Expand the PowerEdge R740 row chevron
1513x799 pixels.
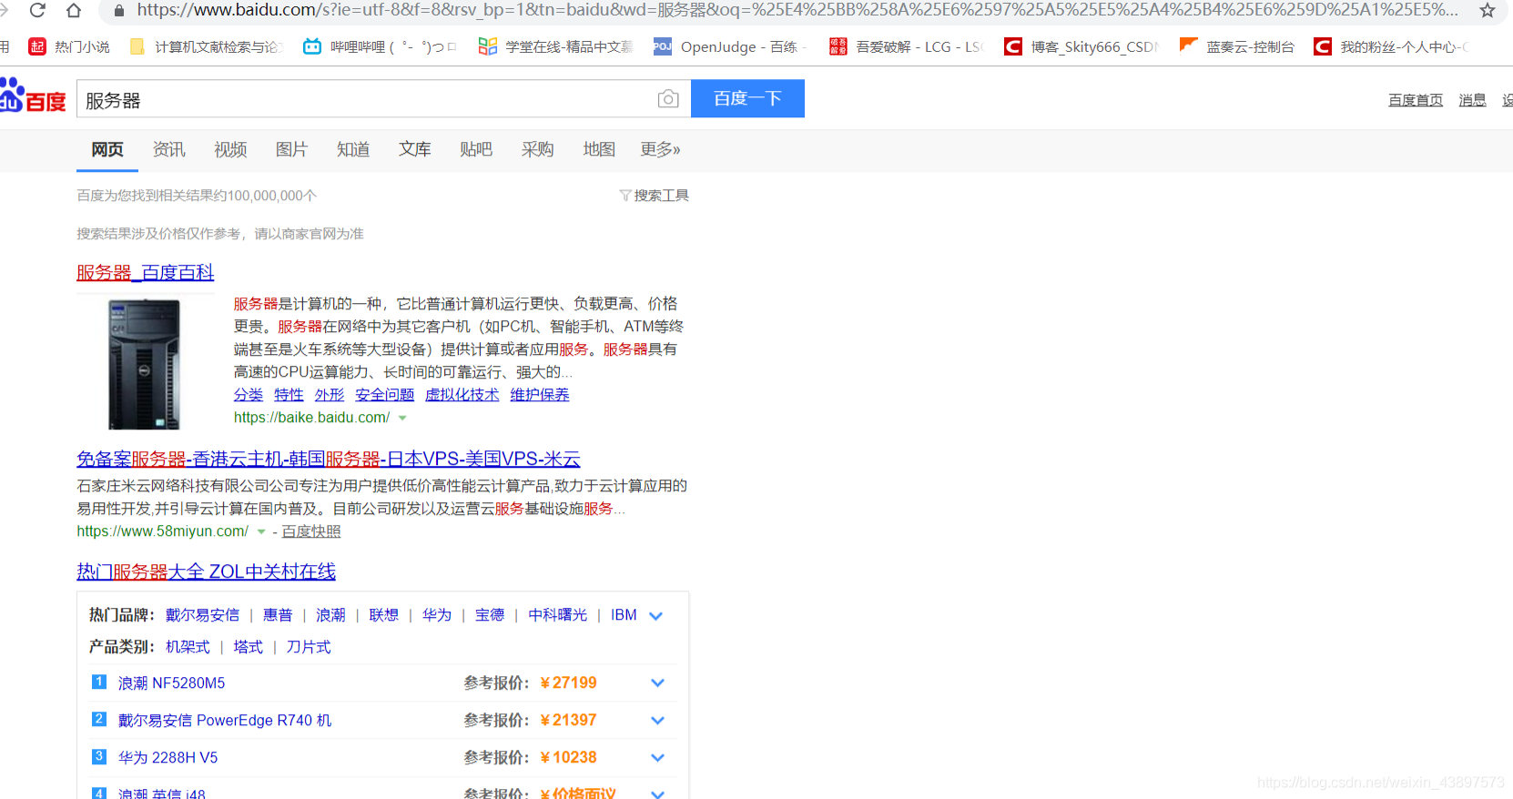point(657,721)
